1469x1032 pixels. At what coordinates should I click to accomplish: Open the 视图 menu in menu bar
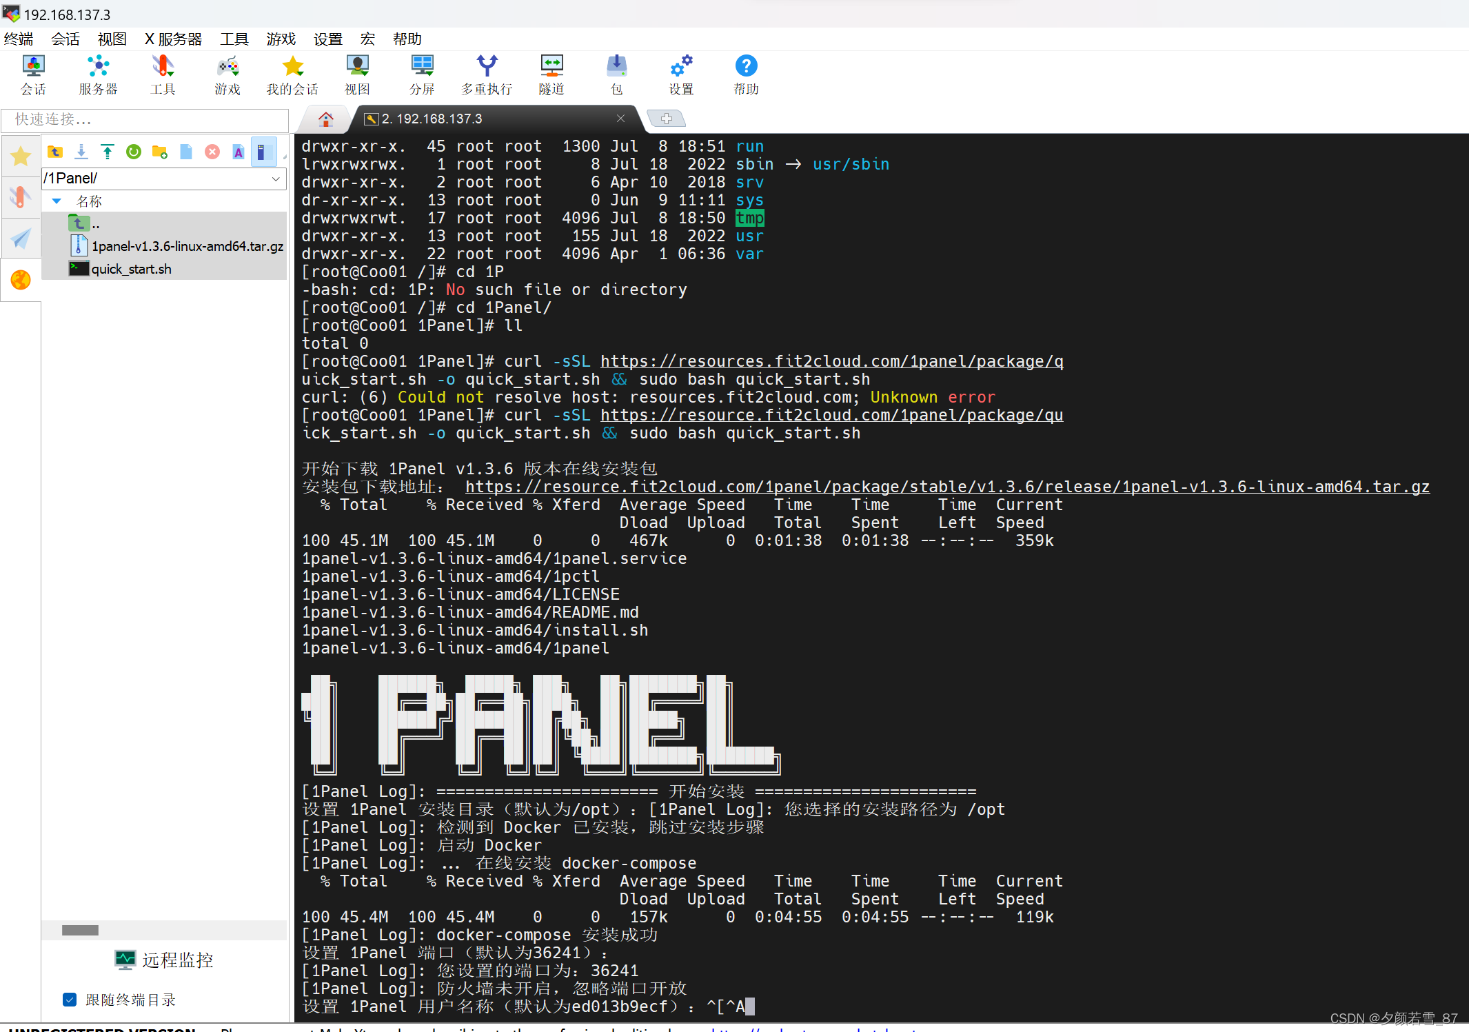[x=112, y=39]
